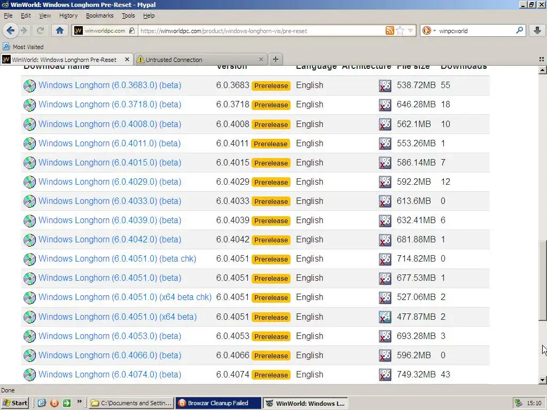Click the winpcworld search field
Viewport: 547px width, 410px height.
[x=476, y=30]
